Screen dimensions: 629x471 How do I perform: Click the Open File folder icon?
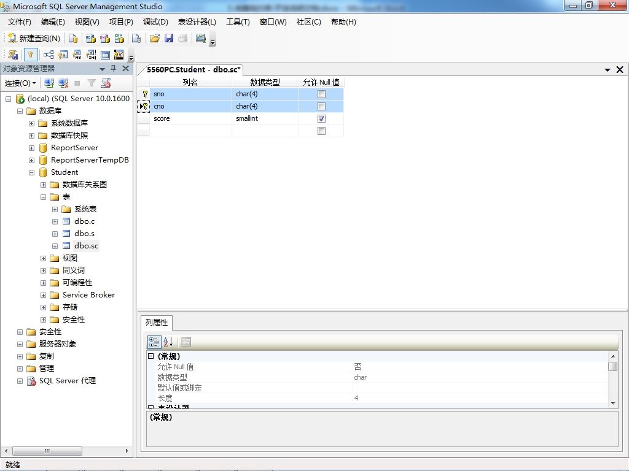point(154,38)
